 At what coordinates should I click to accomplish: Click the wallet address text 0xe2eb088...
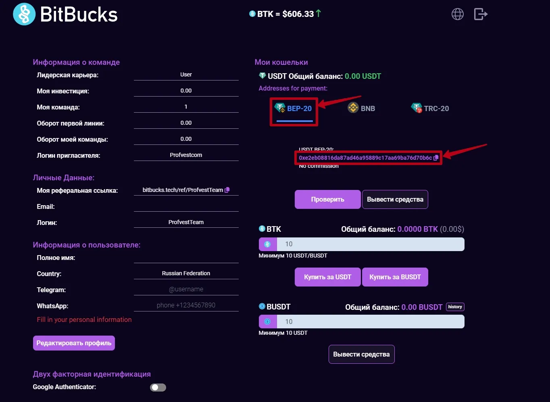[365, 158]
